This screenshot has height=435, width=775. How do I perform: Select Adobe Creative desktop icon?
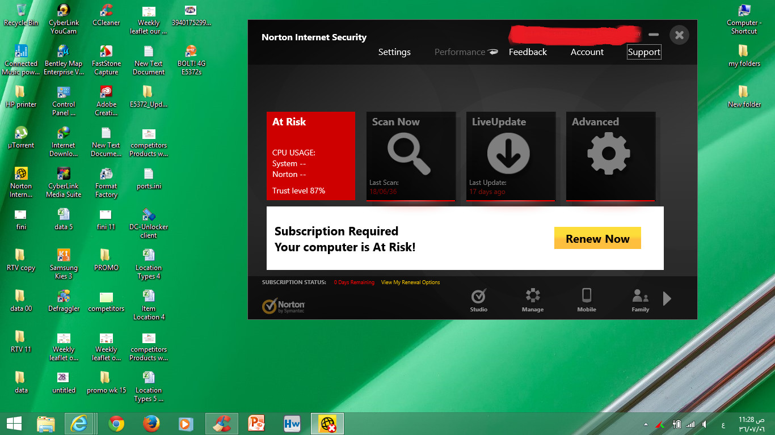106,100
